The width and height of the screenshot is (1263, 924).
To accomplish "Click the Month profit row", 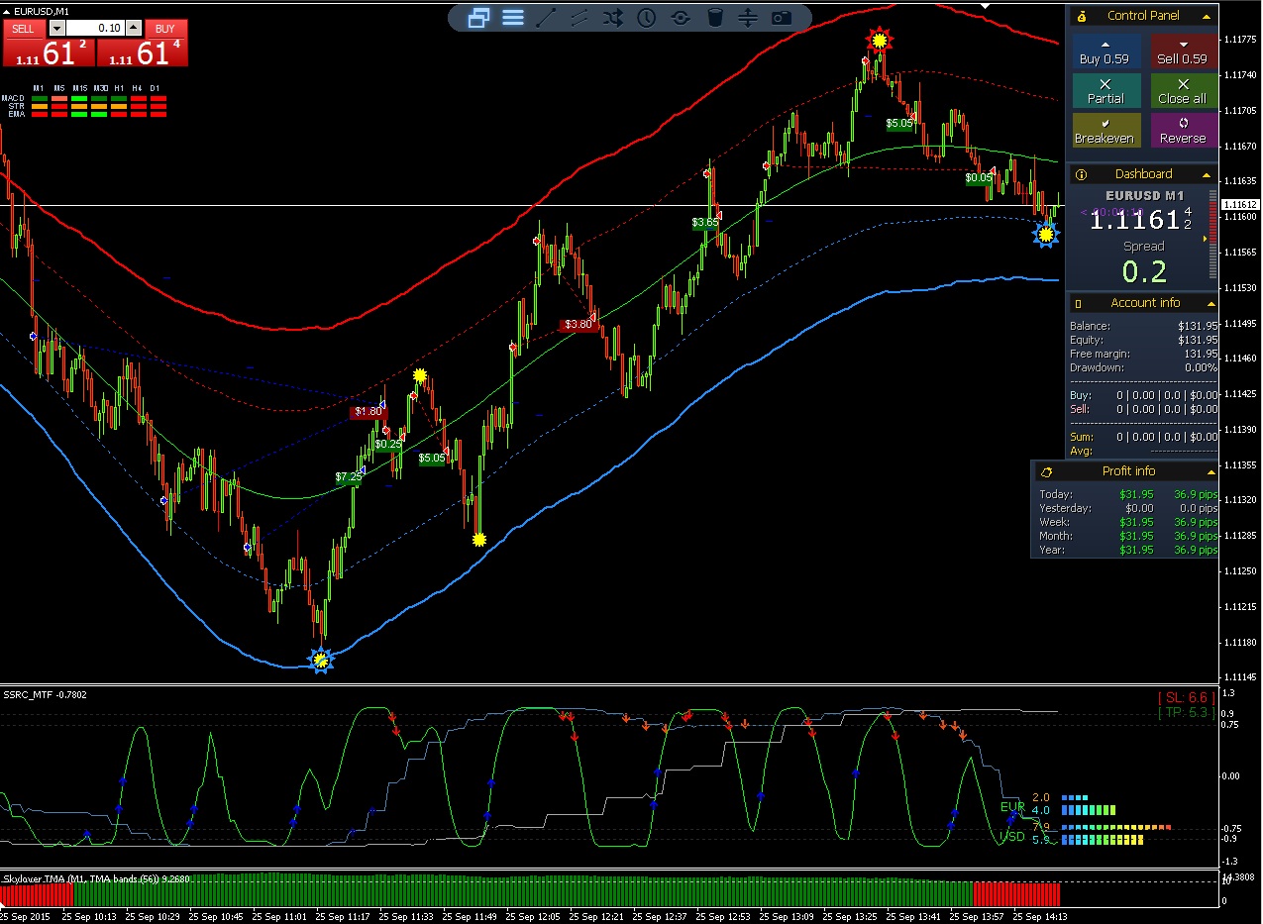I will [x=1128, y=536].
